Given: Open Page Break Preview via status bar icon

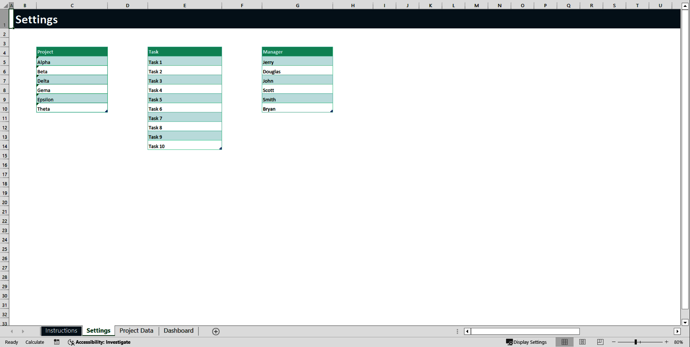Looking at the screenshot, I should coord(600,342).
